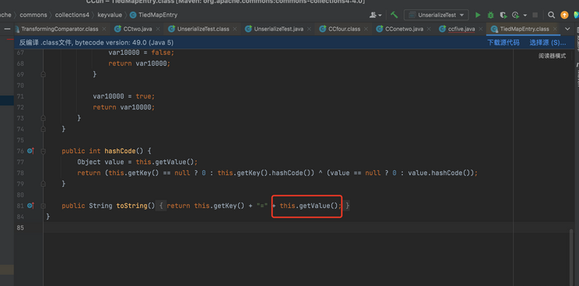This screenshot has width=579, height=286.
Task: Switch to TransformingComparator.class tab
Action: tap(60, 29)
